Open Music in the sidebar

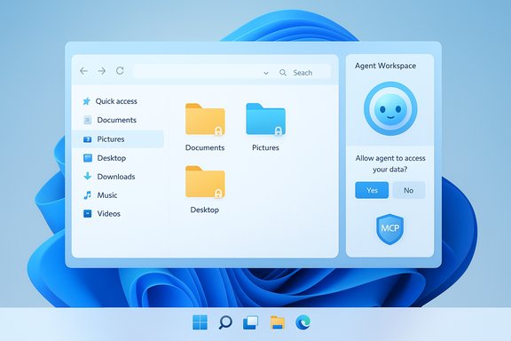pyautogui.click(x=107, y=195)
